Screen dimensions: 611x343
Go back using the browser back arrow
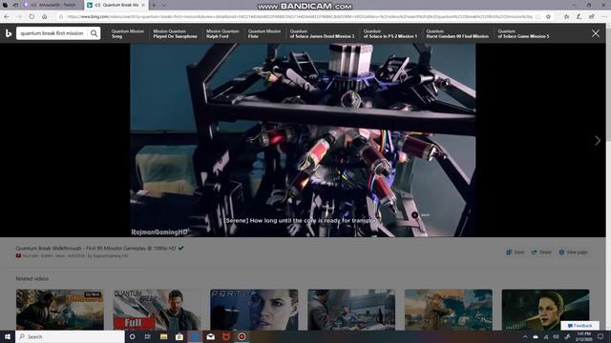7,17
